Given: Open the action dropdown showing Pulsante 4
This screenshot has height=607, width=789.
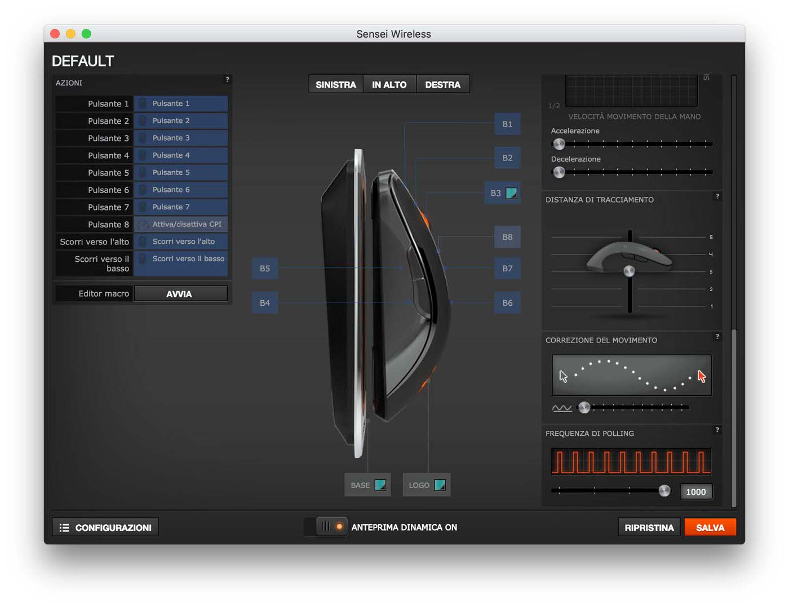Looking at the screenshot, I should tap(181, 155).
